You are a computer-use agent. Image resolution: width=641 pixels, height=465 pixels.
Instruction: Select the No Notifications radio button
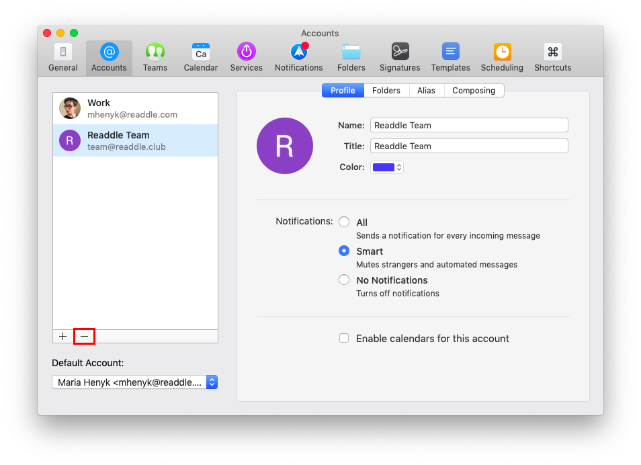344,280
